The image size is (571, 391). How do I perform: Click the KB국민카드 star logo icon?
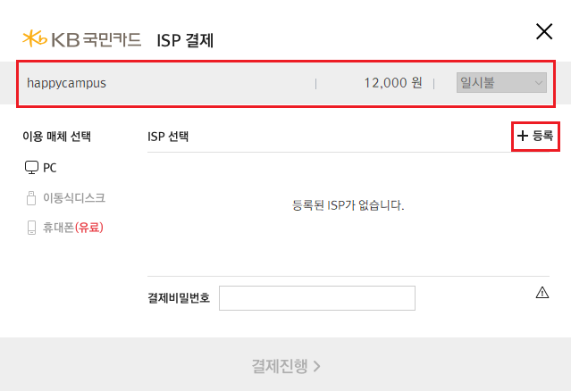point(34,38)
